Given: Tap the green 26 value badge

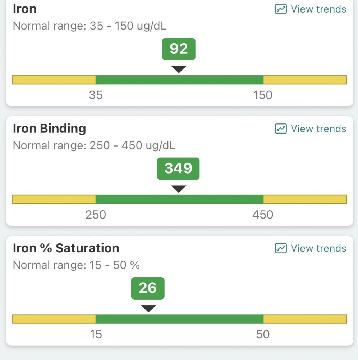Looking at the screenshot, I should 148,288.
